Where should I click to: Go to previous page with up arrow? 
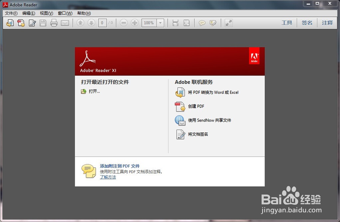81,22
